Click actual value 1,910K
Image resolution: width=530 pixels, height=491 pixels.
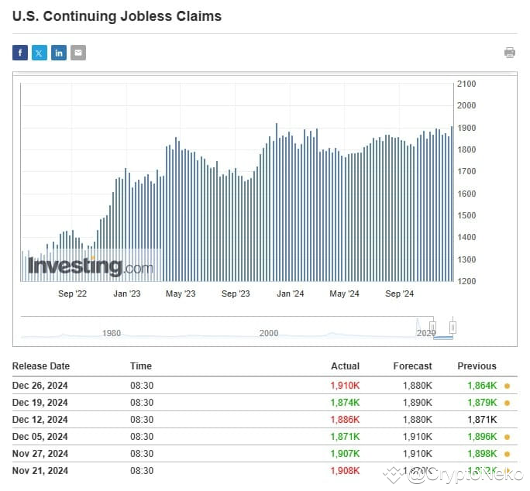345,386
